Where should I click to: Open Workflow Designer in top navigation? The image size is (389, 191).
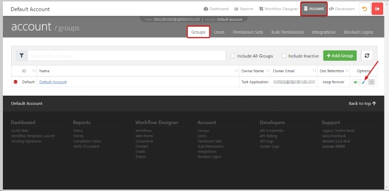(278, 9)
